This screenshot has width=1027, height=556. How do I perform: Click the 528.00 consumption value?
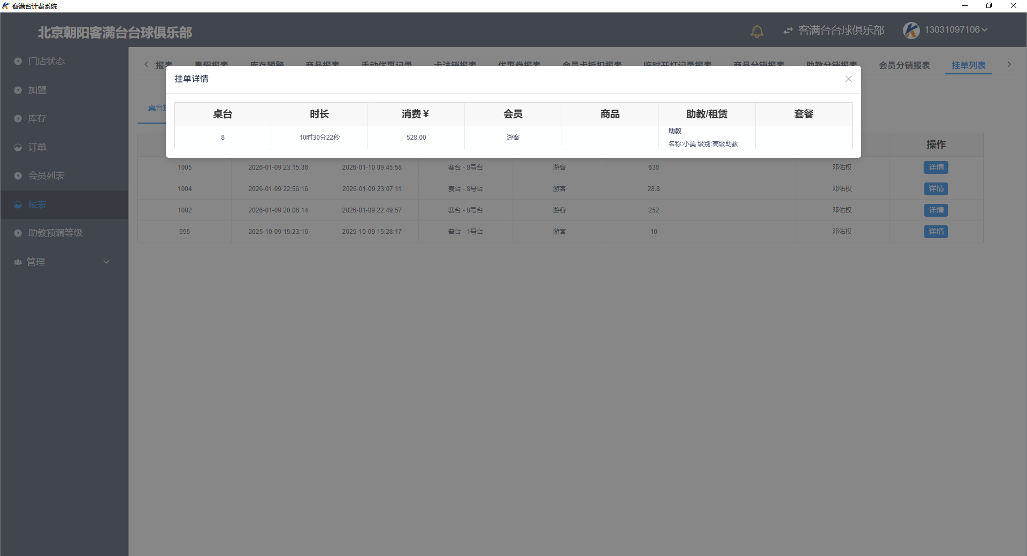416,138
